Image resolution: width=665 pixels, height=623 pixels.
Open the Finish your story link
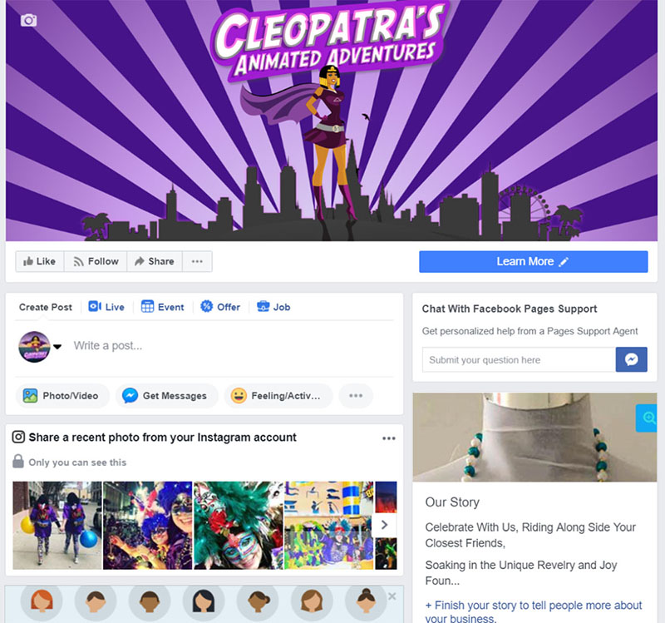tap(534, 611)
